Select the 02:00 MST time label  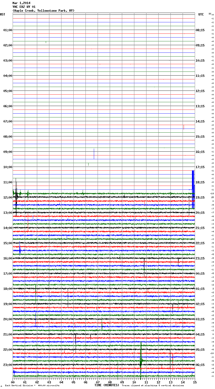tap(8, 45)
